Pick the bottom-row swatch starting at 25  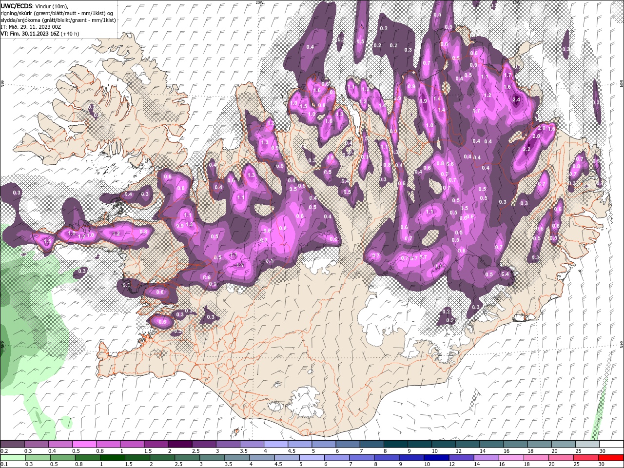click(585, 458)
